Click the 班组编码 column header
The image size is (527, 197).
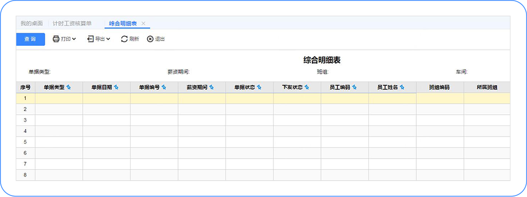(x=440, y=87)
